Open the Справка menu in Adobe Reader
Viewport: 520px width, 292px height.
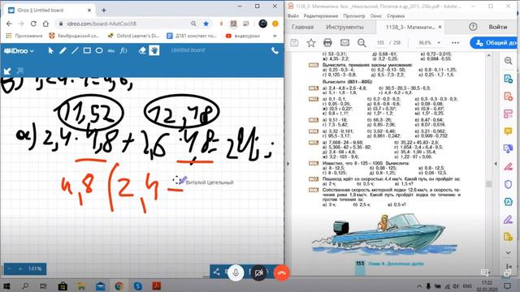coord(396,16)
